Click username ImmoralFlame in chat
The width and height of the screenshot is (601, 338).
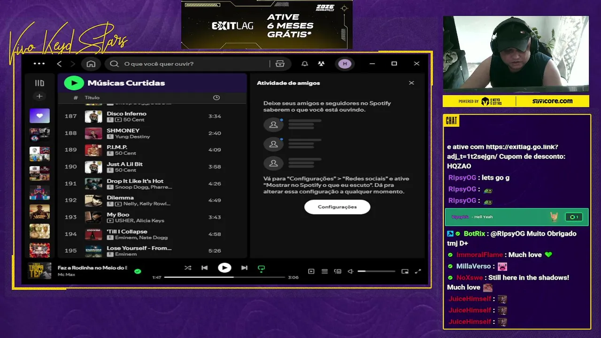coord(479,255)
